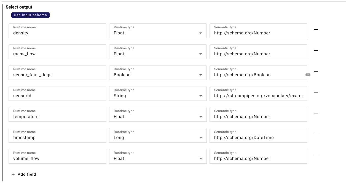Image resolution: width=349 pixels, height=185 pixels.
Task: Remove the temperature field row
Action: tap(316, 113)
